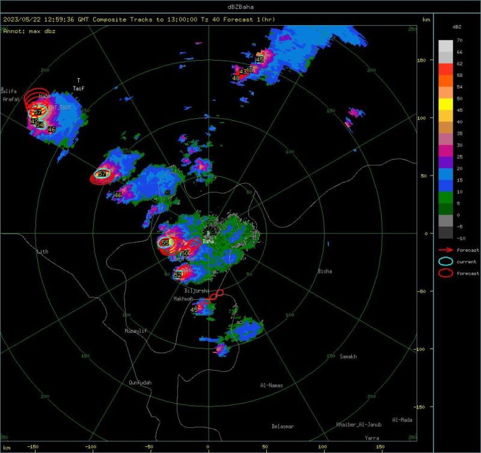481x453 pixels.
Task: Click the Khaiber_Al-Janub label
Action: tap(359, 424)
